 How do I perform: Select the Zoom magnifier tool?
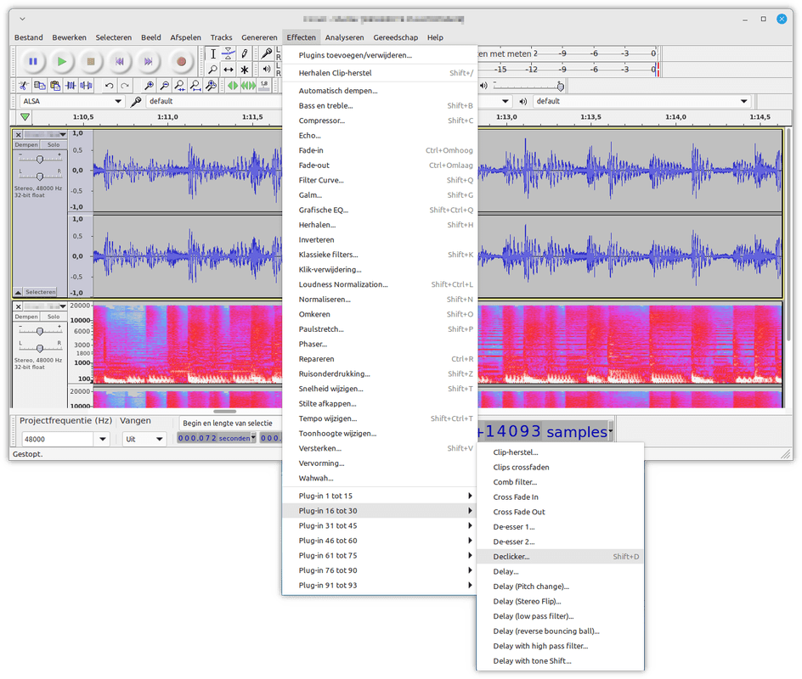[x=213, y=69]
